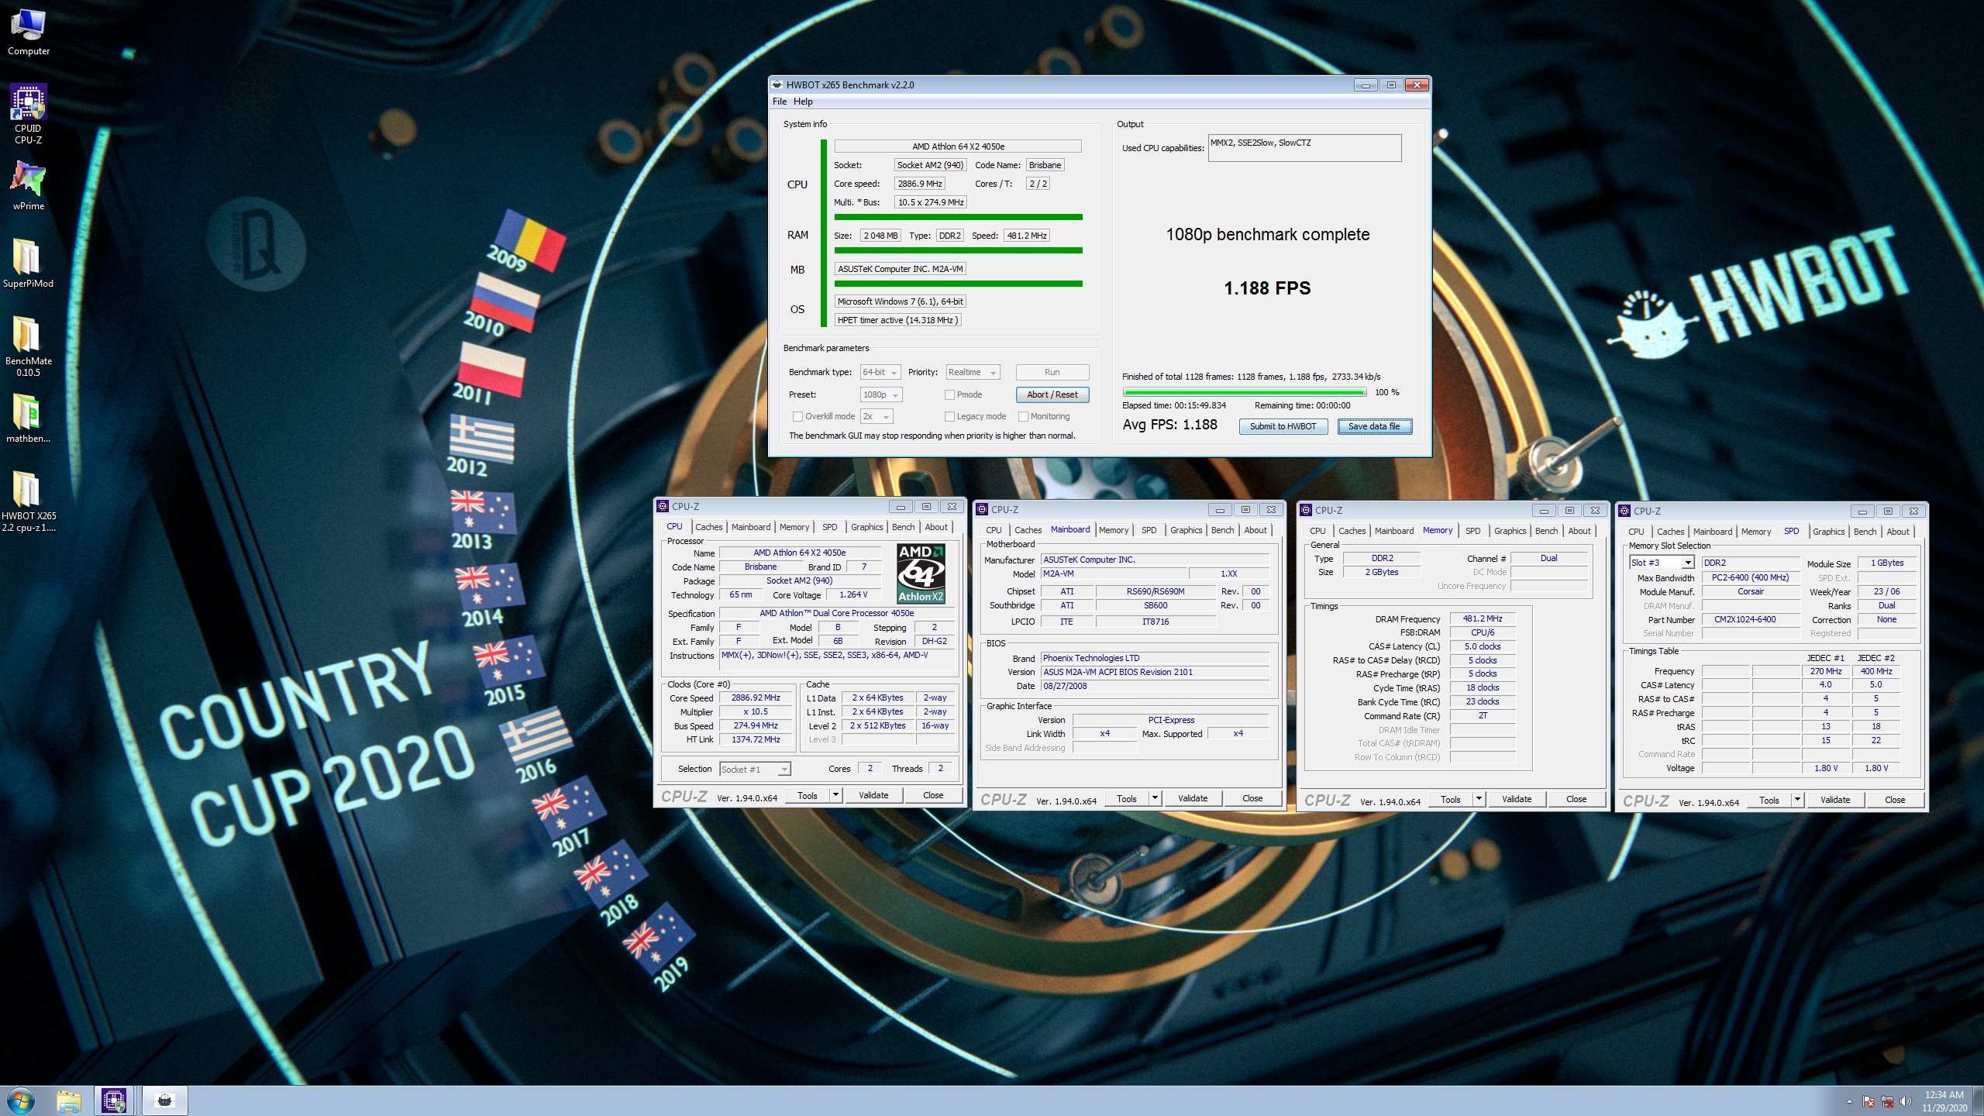Screen dimensions: 1984x1116
Task: Open Windows Explorer from the taskbar
Action: coord(69,1100)
